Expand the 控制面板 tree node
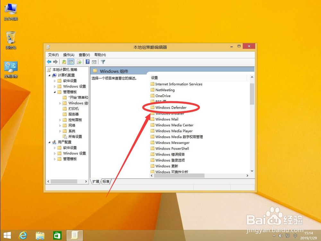321x241 pixels. click(60, 120)
